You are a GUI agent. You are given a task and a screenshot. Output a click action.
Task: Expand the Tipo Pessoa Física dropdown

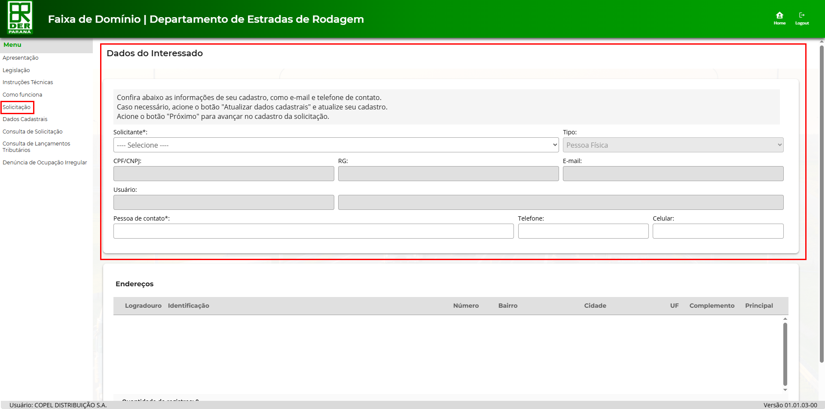click(x=673, y=145)
